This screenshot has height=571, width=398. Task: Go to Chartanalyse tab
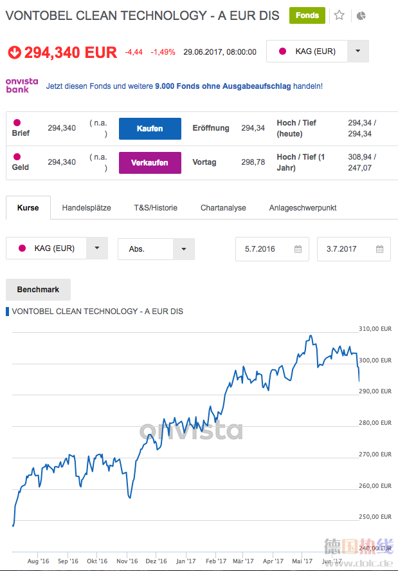point(223,207)
